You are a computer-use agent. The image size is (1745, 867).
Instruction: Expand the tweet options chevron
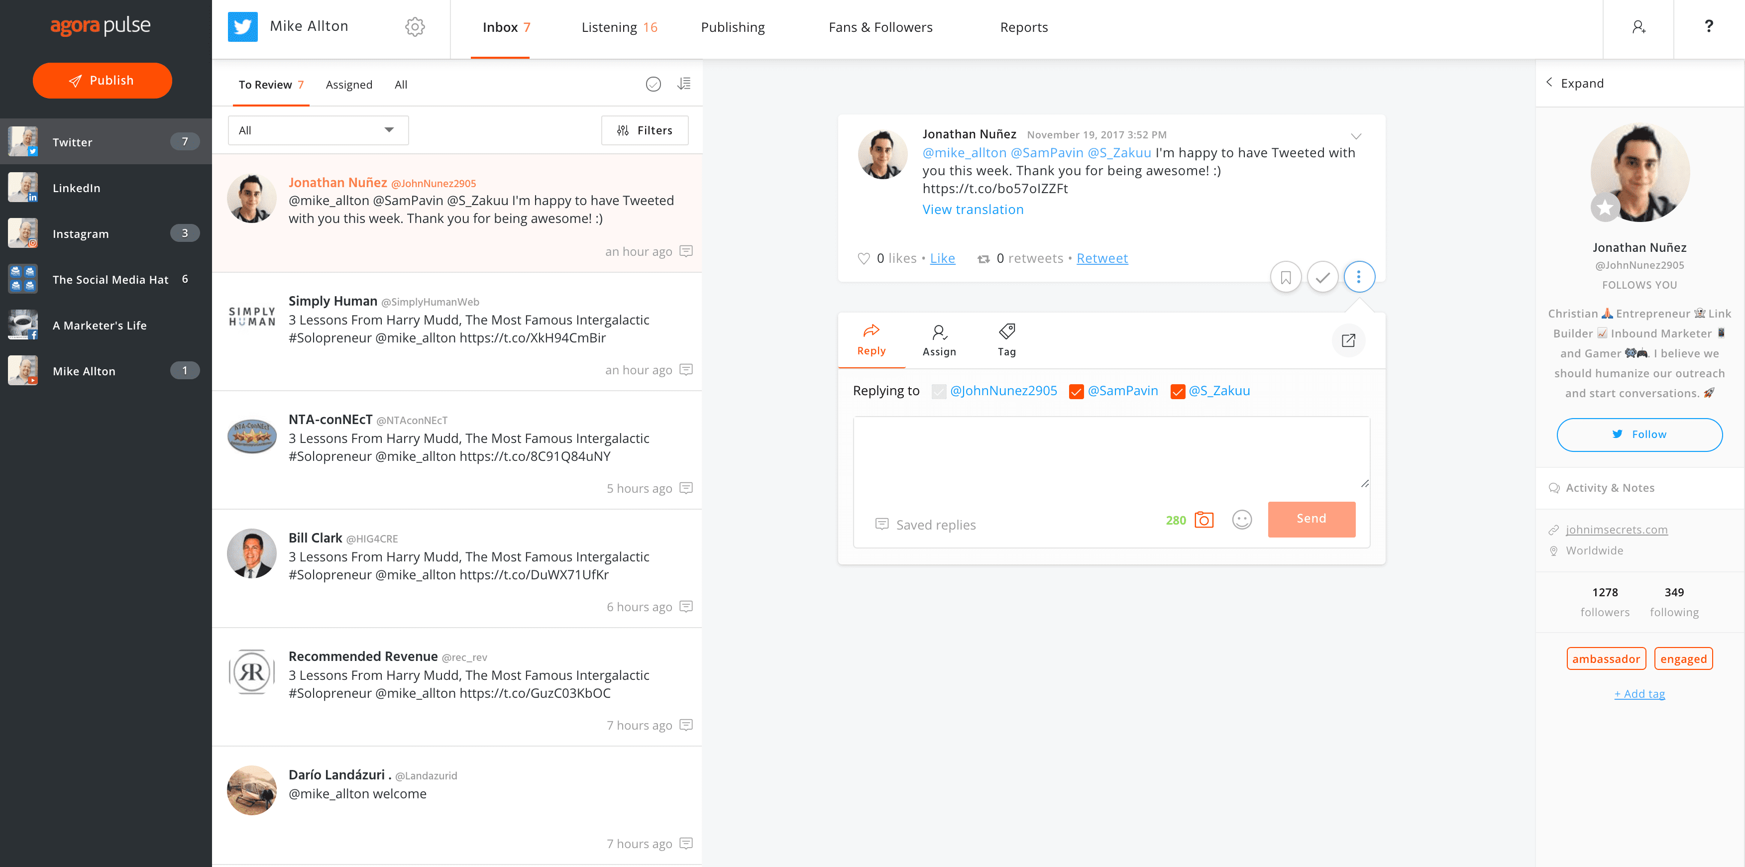tap(1355, 136)
